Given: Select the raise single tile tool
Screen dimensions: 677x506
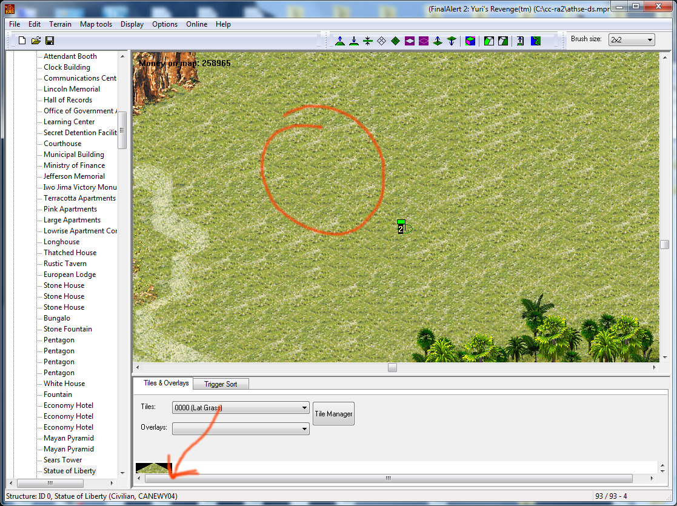Looking at the screenshot, I should point(438,41).
